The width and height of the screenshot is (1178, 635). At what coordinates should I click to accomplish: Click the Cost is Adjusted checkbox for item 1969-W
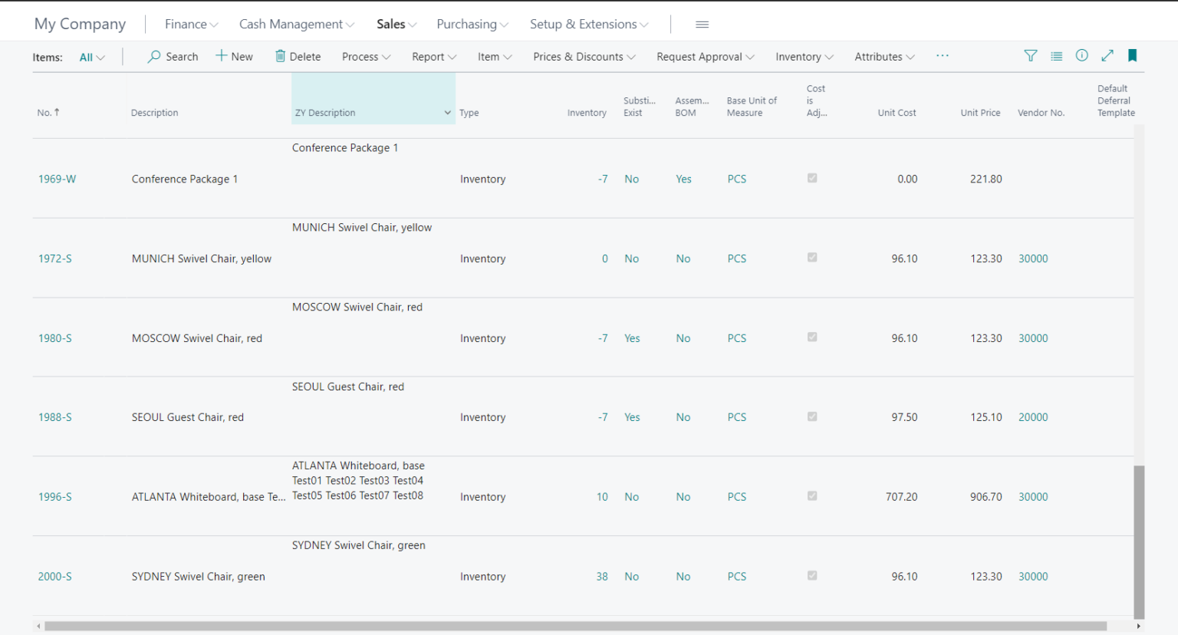[811, 178]
